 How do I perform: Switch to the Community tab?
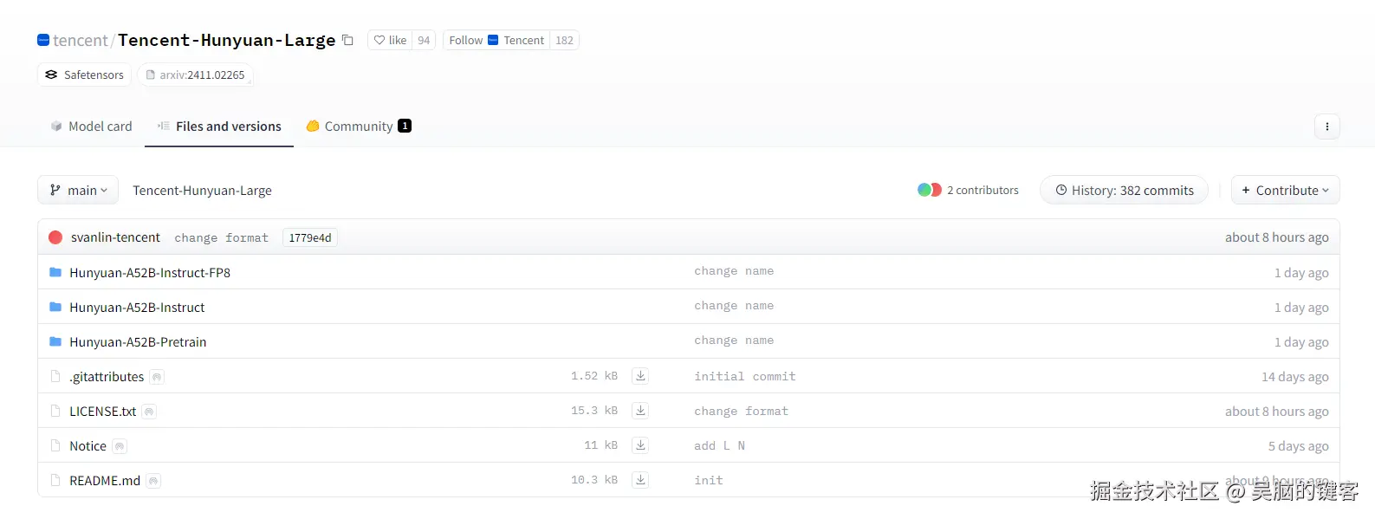(359, 127)
